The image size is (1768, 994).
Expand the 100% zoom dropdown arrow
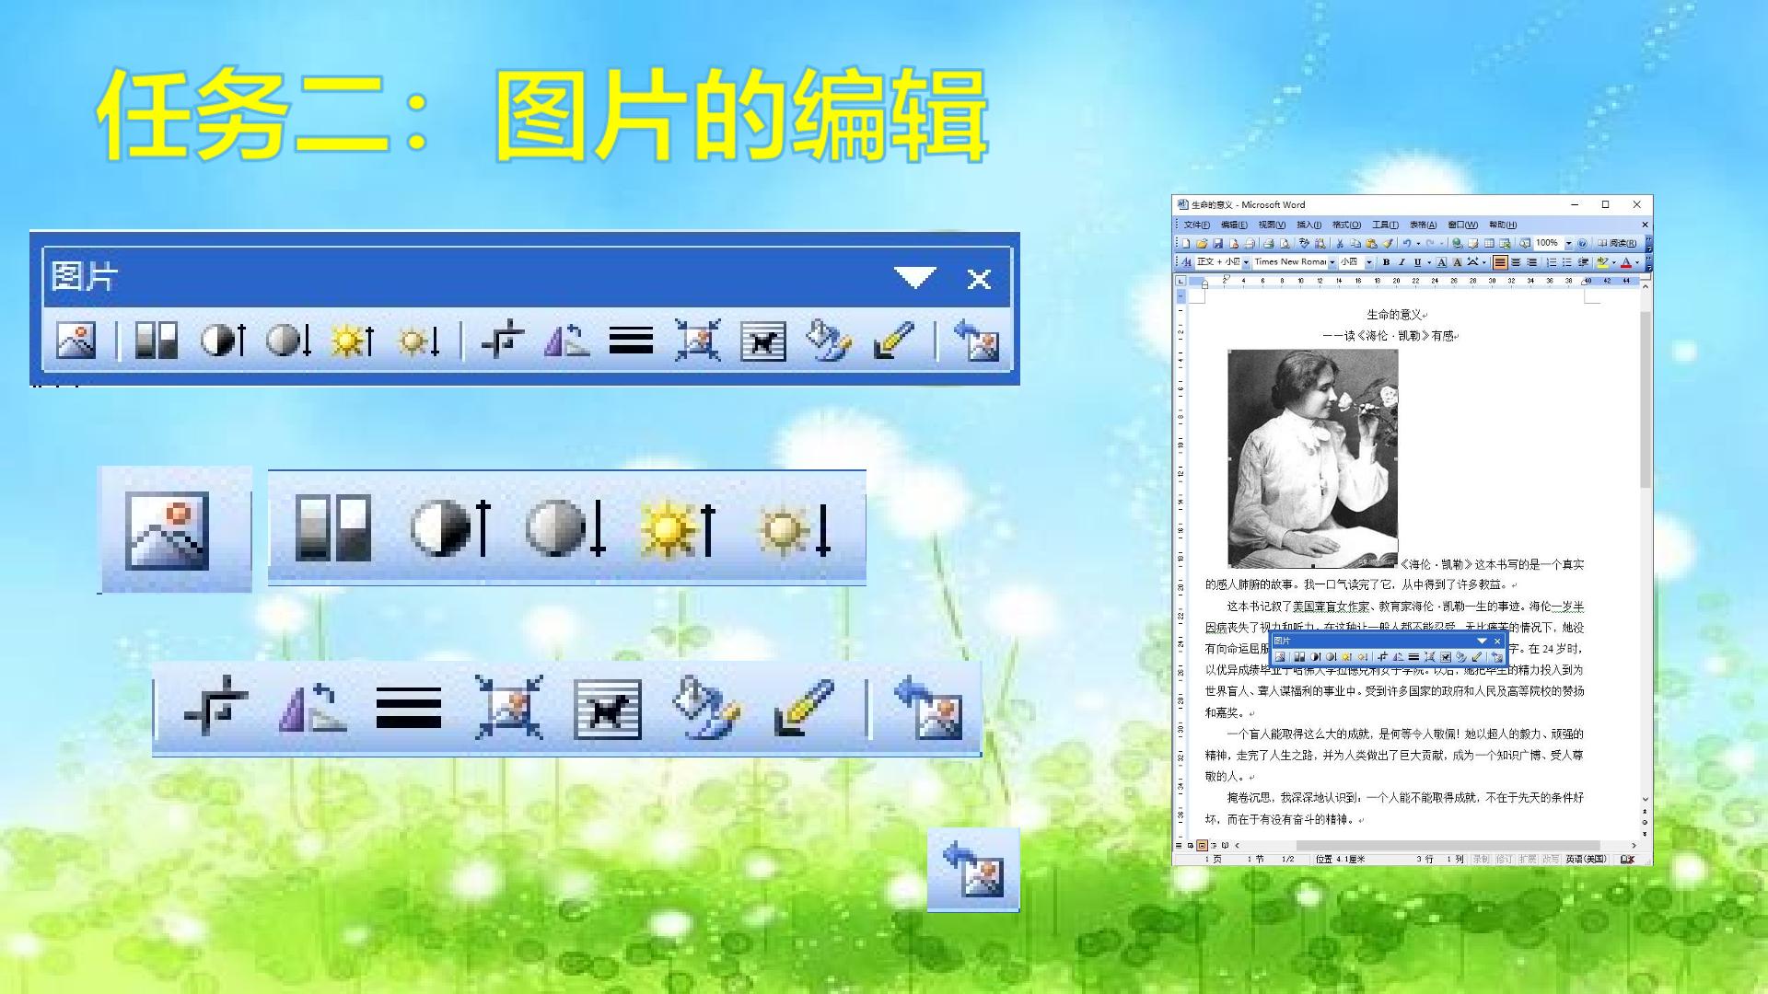pyautogui.click(x=1569, y=243)
